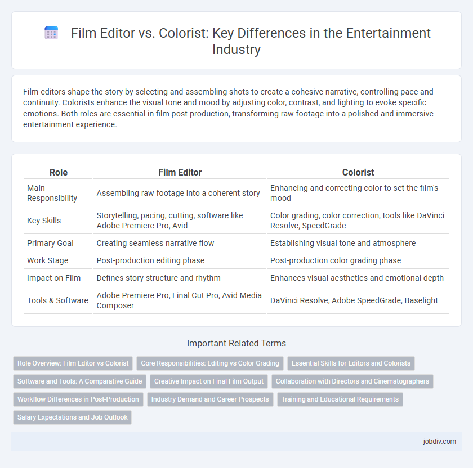Click 'DaVinci Resolve, Adobe SpeedGrade, Baselight' cell
This screenshot has width=473, height=468.
(358, 300)
